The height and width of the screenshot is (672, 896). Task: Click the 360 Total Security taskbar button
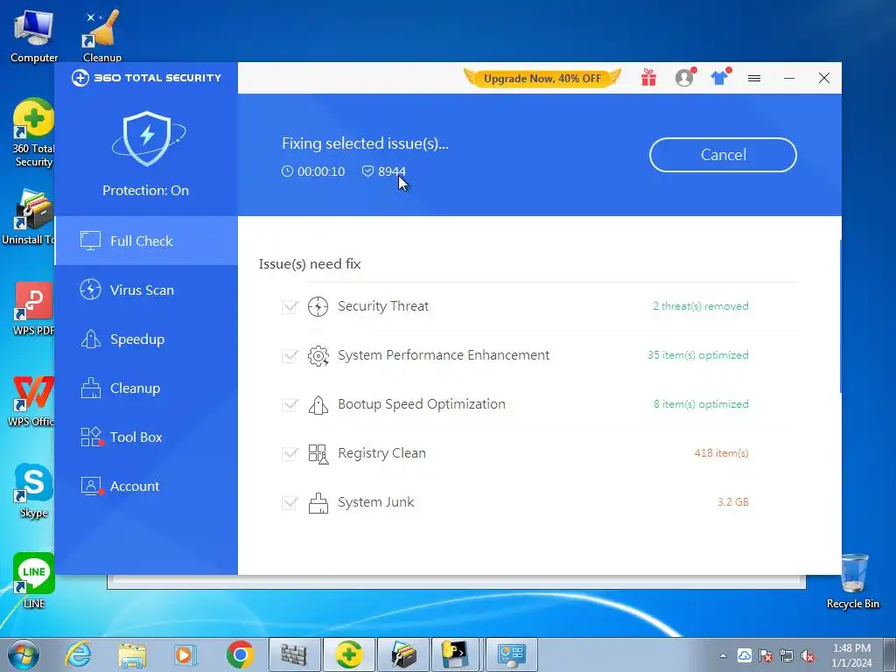[x=348, y=654]
